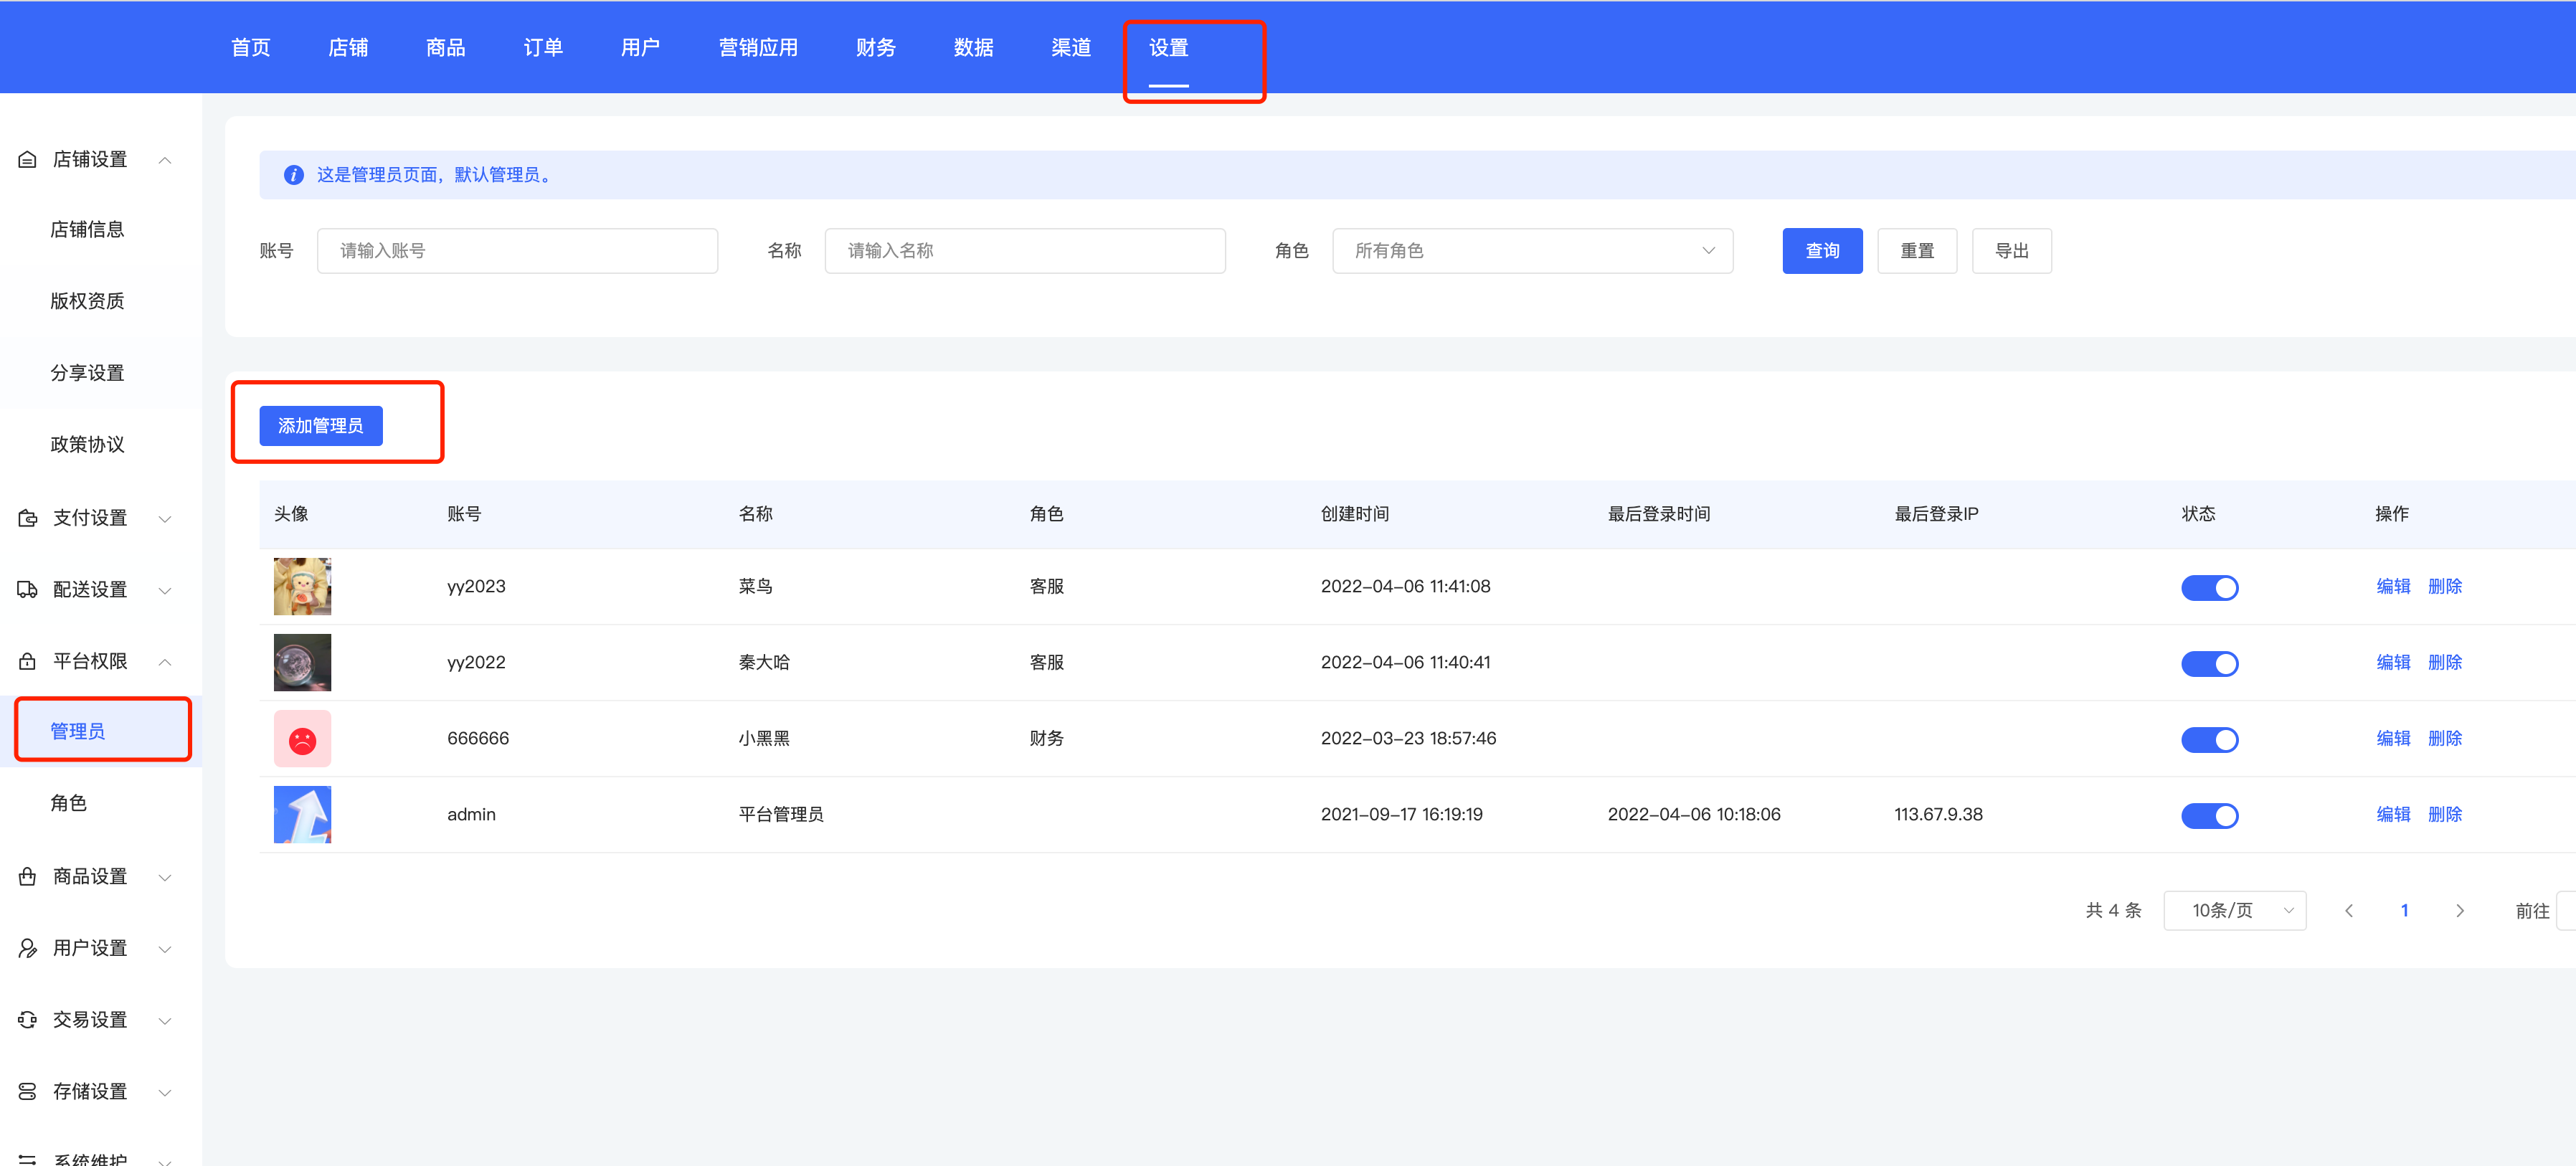Click the 店铺设置 store icon in sidebar
Screen dimensions: 2576x1166
(28, 160)
